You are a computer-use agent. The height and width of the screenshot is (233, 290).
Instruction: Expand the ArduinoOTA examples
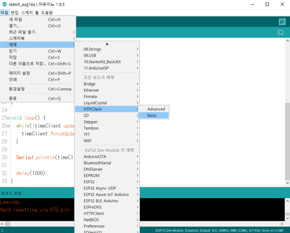107,157
